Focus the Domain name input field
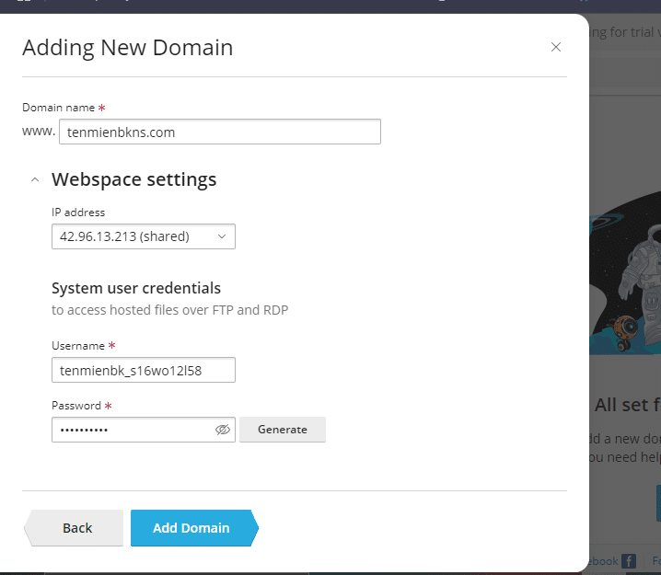 (219, 132)
